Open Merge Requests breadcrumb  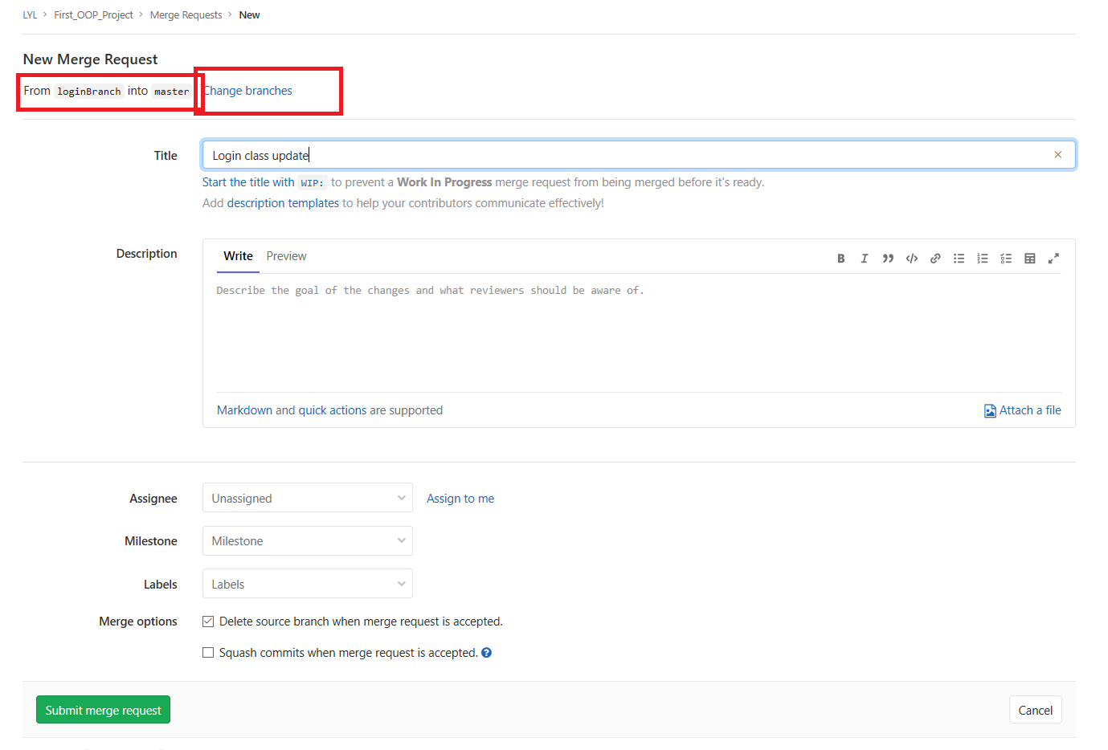coord(186,15)
